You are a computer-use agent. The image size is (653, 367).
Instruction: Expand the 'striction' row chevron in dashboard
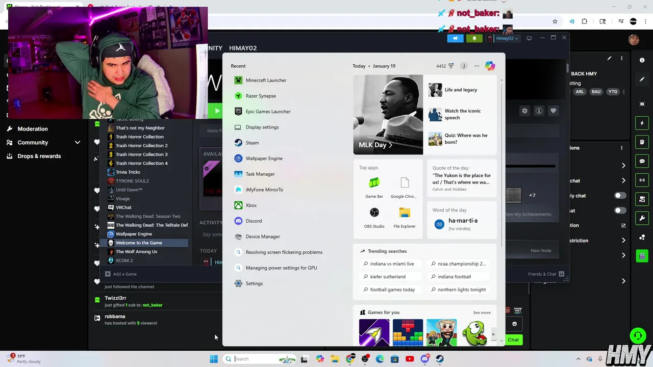pos(623,241)
